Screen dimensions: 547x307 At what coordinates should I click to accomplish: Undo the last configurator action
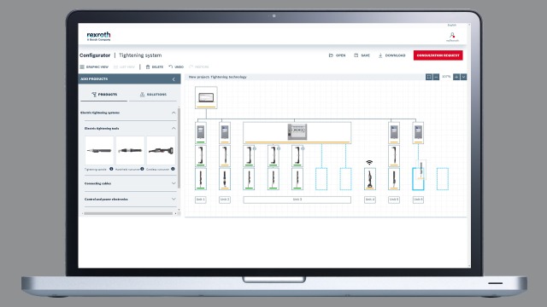tap(176, 67)
